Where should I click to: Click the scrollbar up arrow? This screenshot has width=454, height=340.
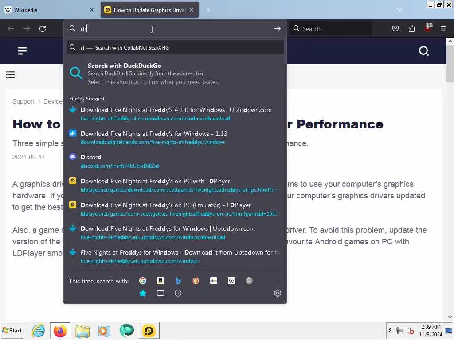click(450, 41)
